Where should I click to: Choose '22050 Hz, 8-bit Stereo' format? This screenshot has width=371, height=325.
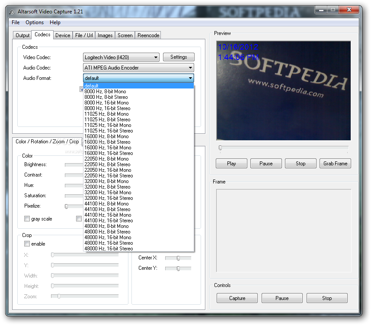point(138,164)
